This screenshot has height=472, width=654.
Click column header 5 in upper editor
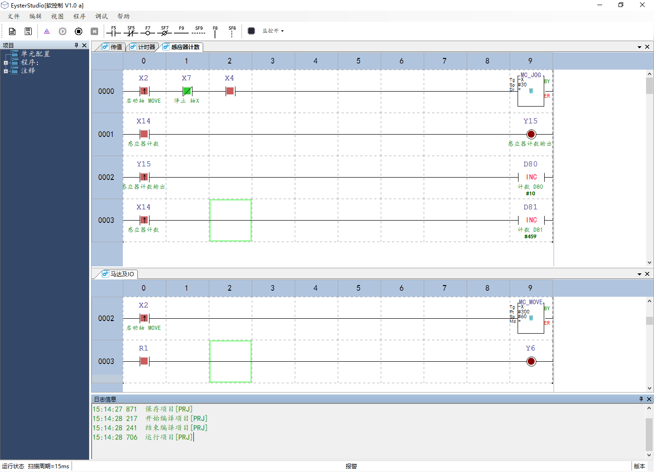click(358, 61)
